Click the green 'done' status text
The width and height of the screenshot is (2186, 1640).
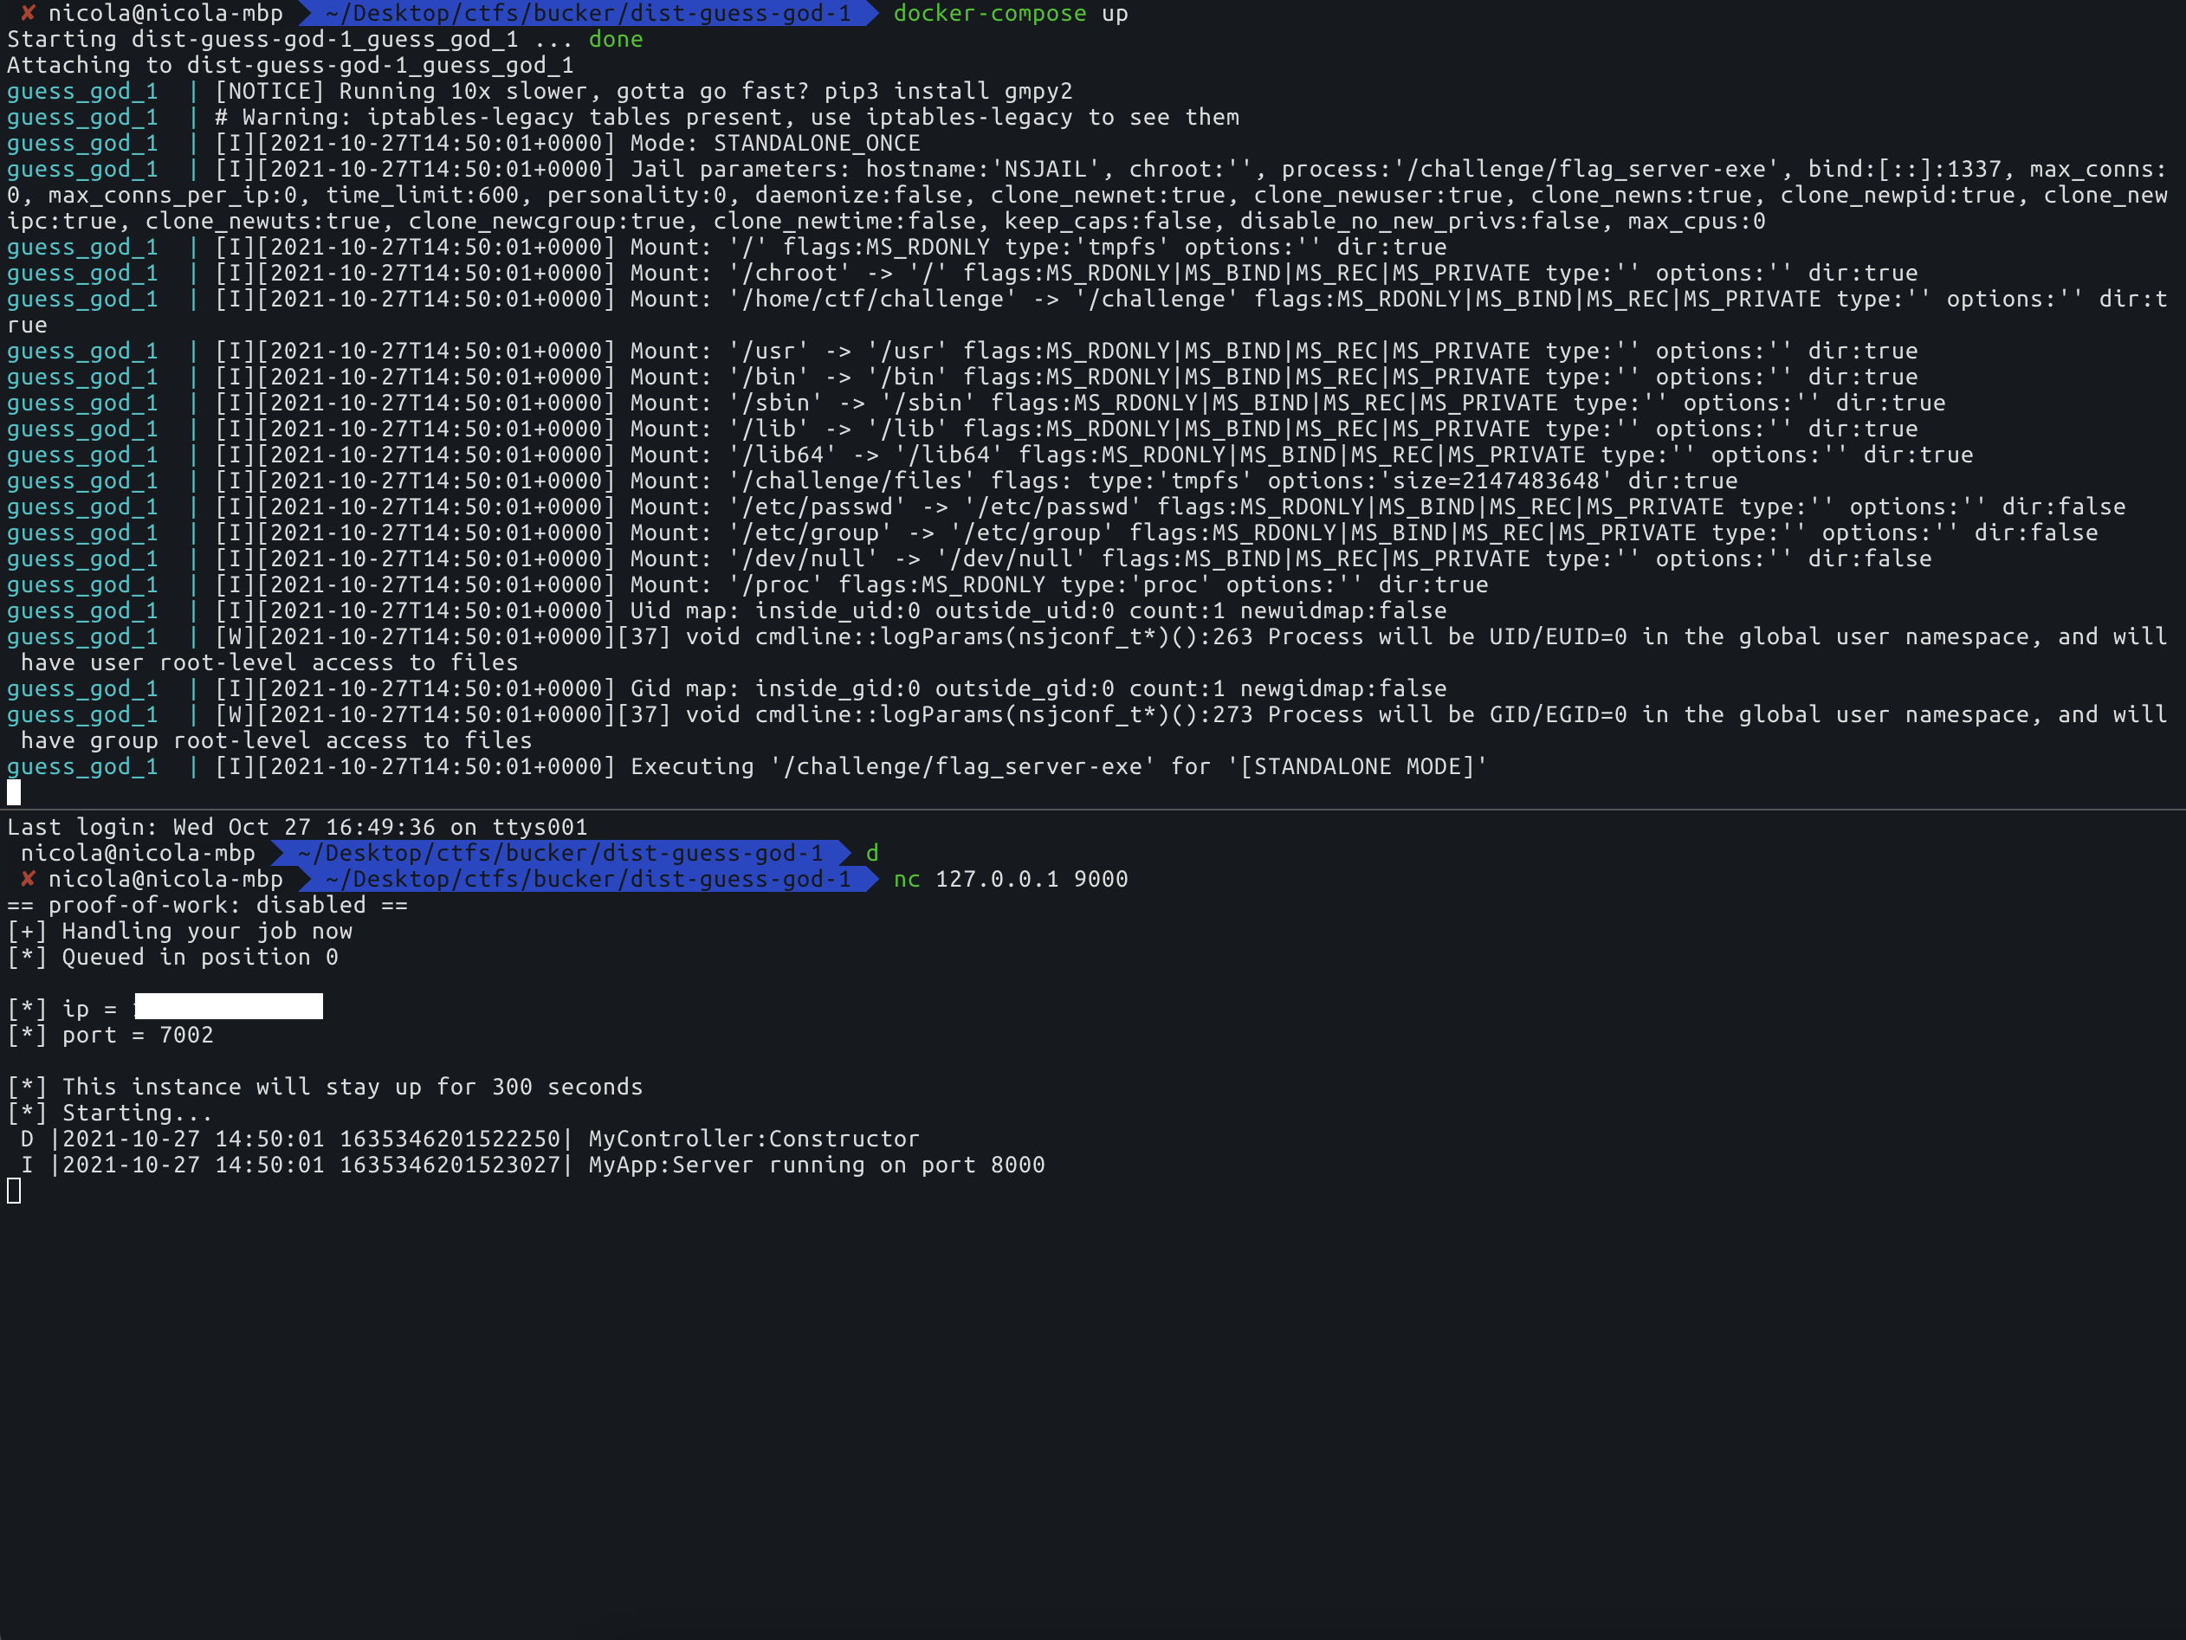pyautogui.click(x=615, y=40)
